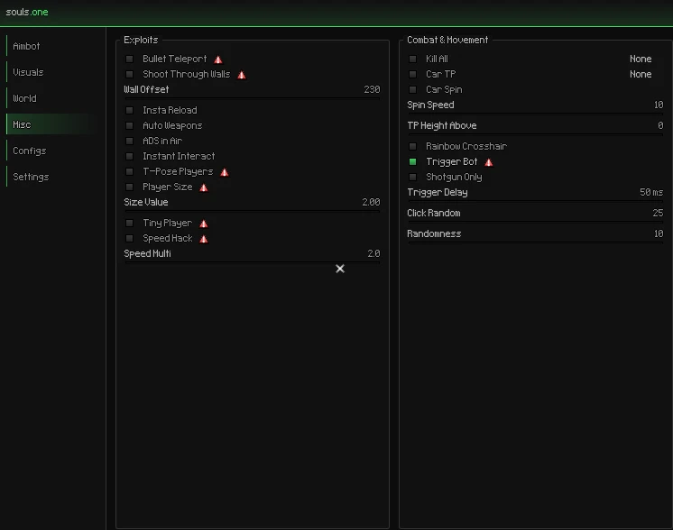Open the Configs tab
Screen dimensions: 673x530
pos(51,151)
